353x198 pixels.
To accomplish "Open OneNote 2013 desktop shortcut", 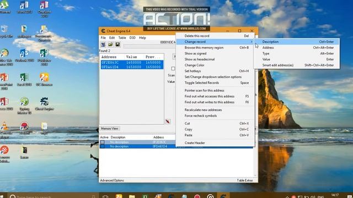I will [44, 9].
